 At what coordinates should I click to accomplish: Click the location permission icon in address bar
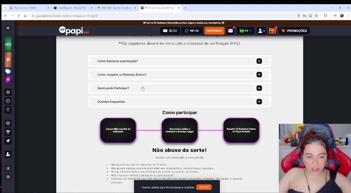(x=299, y=16)
